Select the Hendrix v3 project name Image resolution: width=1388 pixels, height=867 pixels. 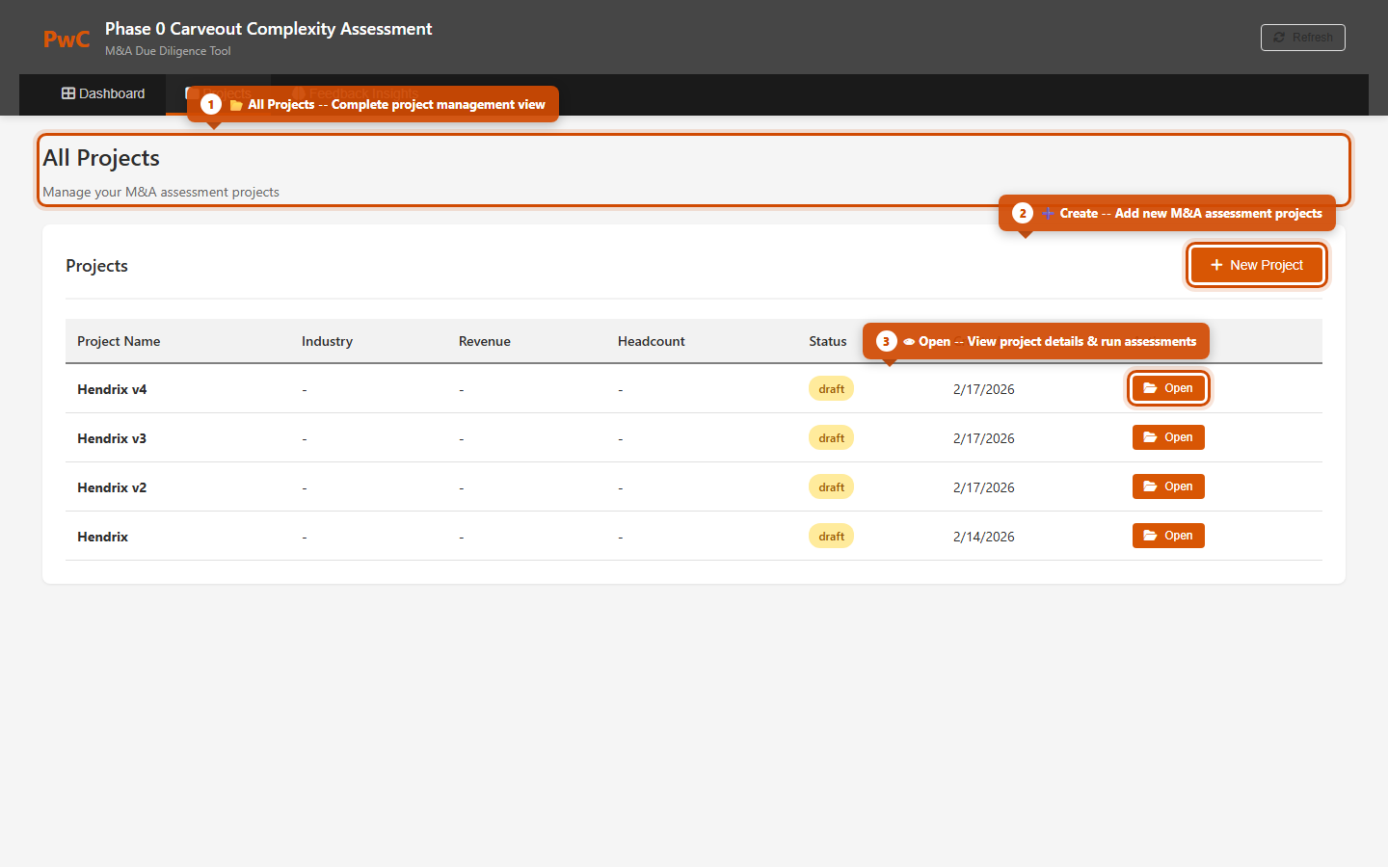tap(112, 438)
